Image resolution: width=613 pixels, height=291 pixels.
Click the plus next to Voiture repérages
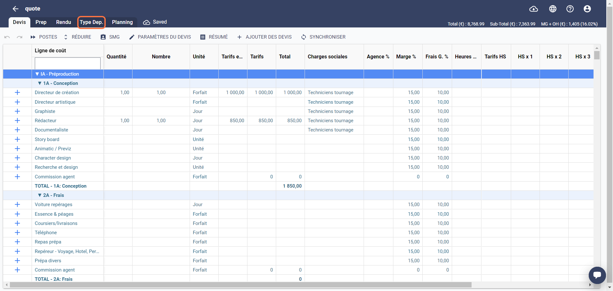click(18, 205)
